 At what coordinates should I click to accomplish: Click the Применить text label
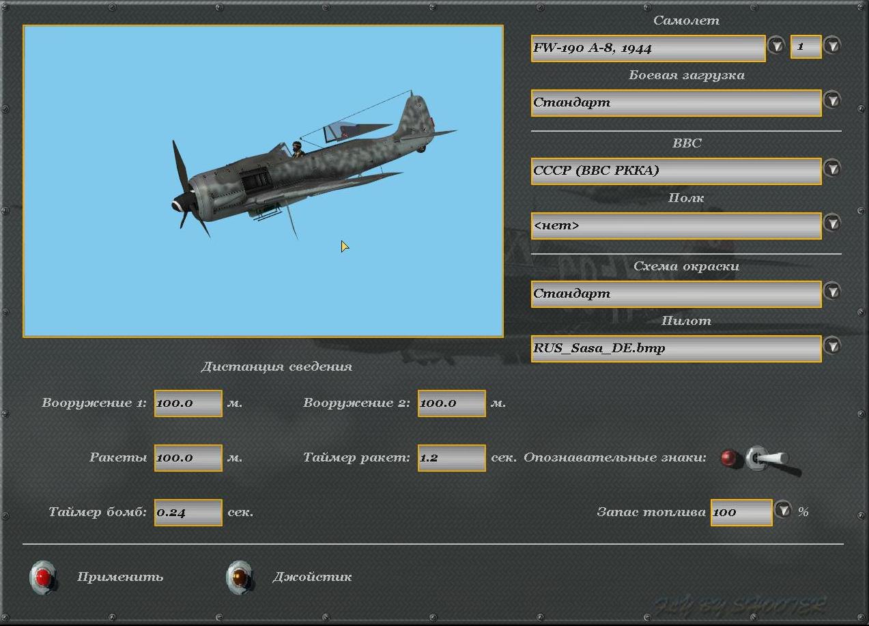120,577
